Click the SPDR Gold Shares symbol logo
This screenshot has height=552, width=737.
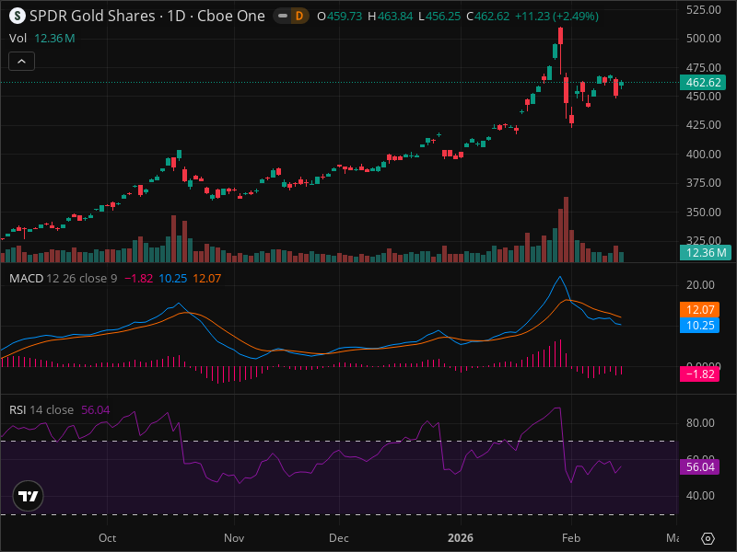18,16
